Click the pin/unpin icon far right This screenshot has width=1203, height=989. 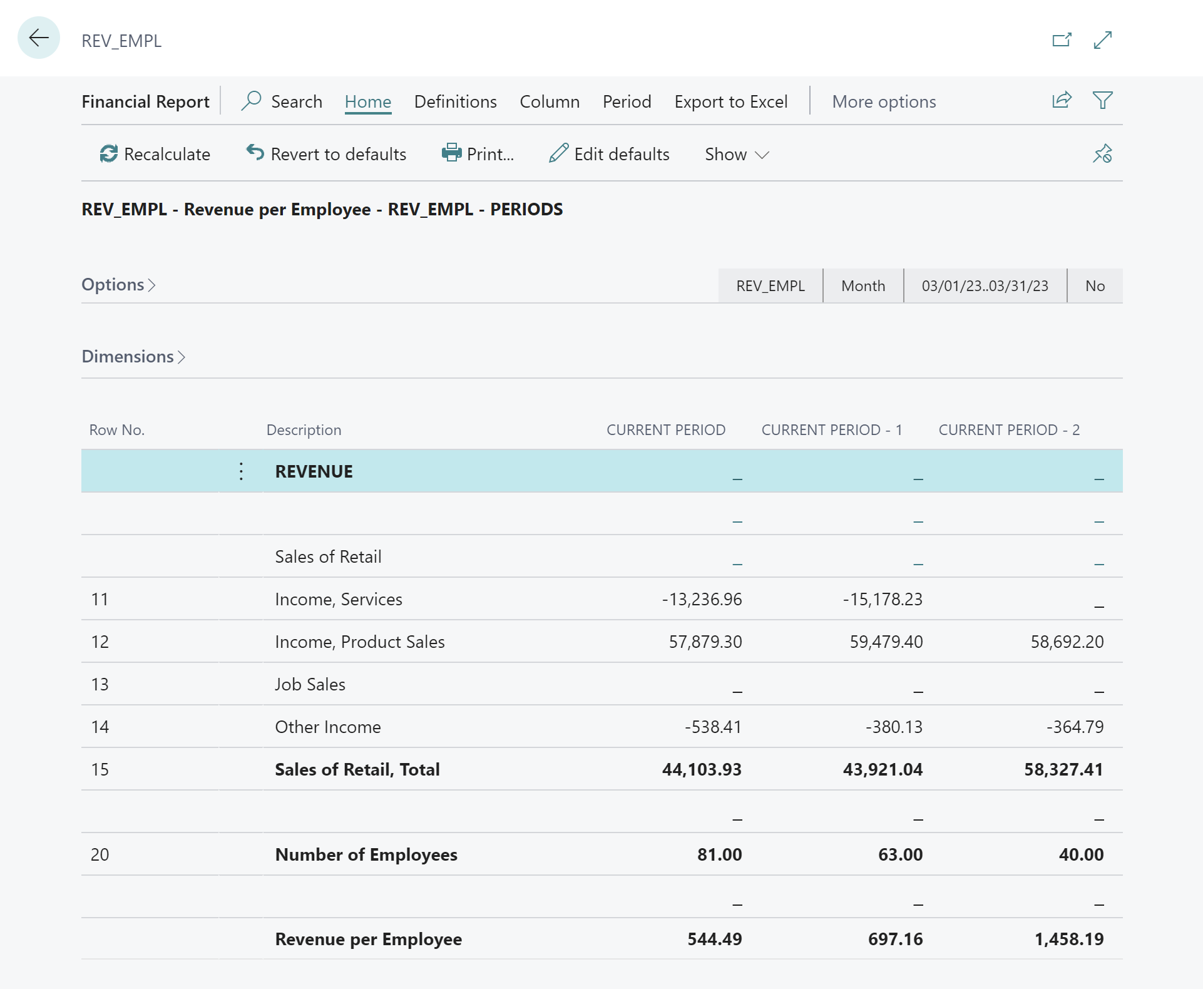1102,154
